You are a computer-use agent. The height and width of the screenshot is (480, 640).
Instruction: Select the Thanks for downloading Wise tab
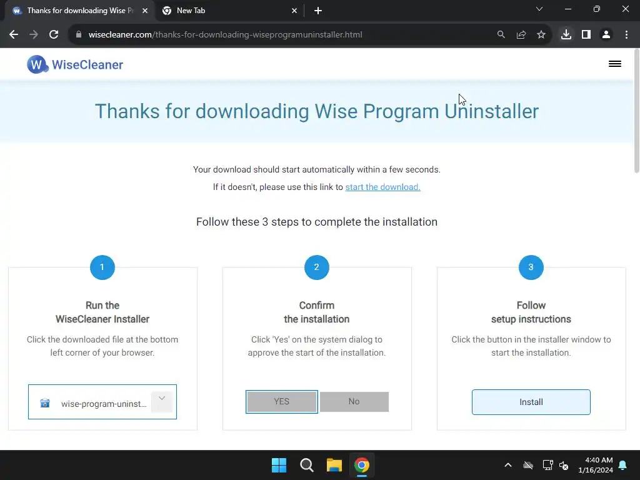click(x=80, y=11)
